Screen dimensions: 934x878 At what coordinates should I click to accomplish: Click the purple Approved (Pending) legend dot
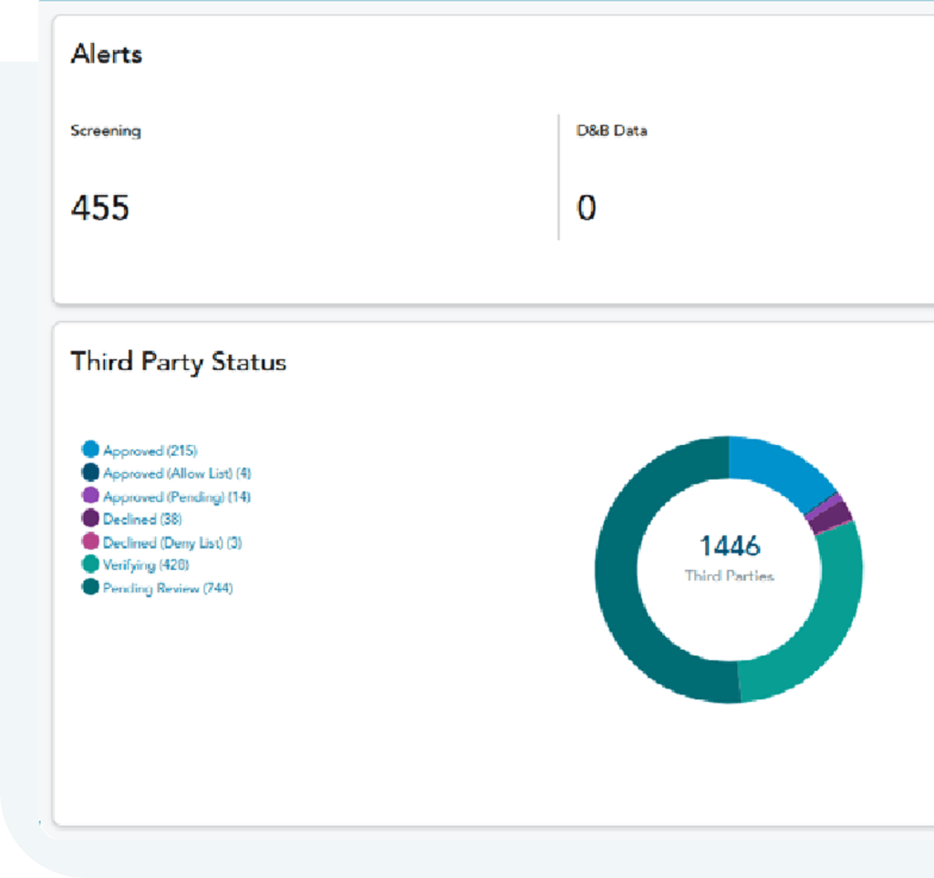[x=90, y=496]
